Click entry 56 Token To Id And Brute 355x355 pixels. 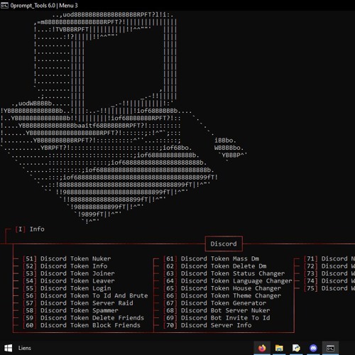coord(85,295)
